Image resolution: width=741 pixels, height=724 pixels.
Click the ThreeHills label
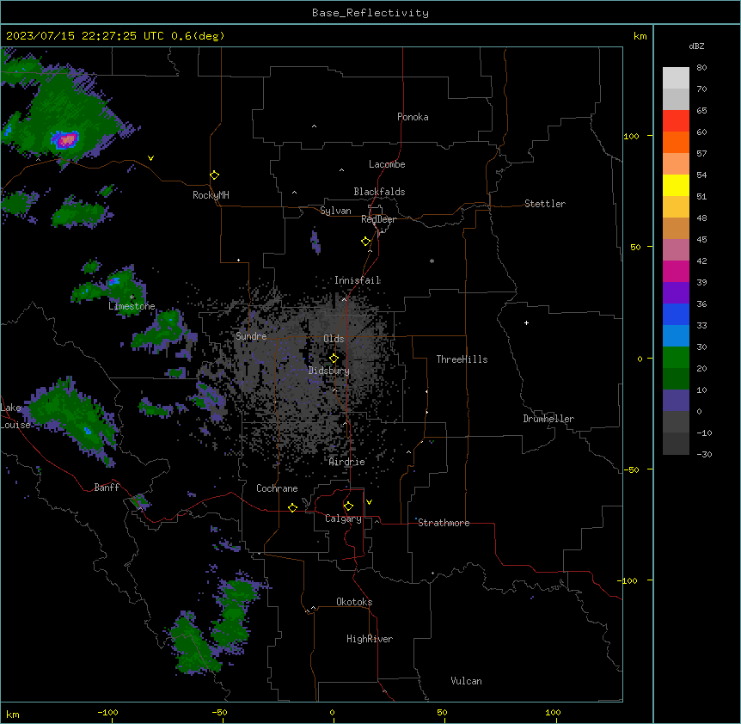click(x=462, y=359)
